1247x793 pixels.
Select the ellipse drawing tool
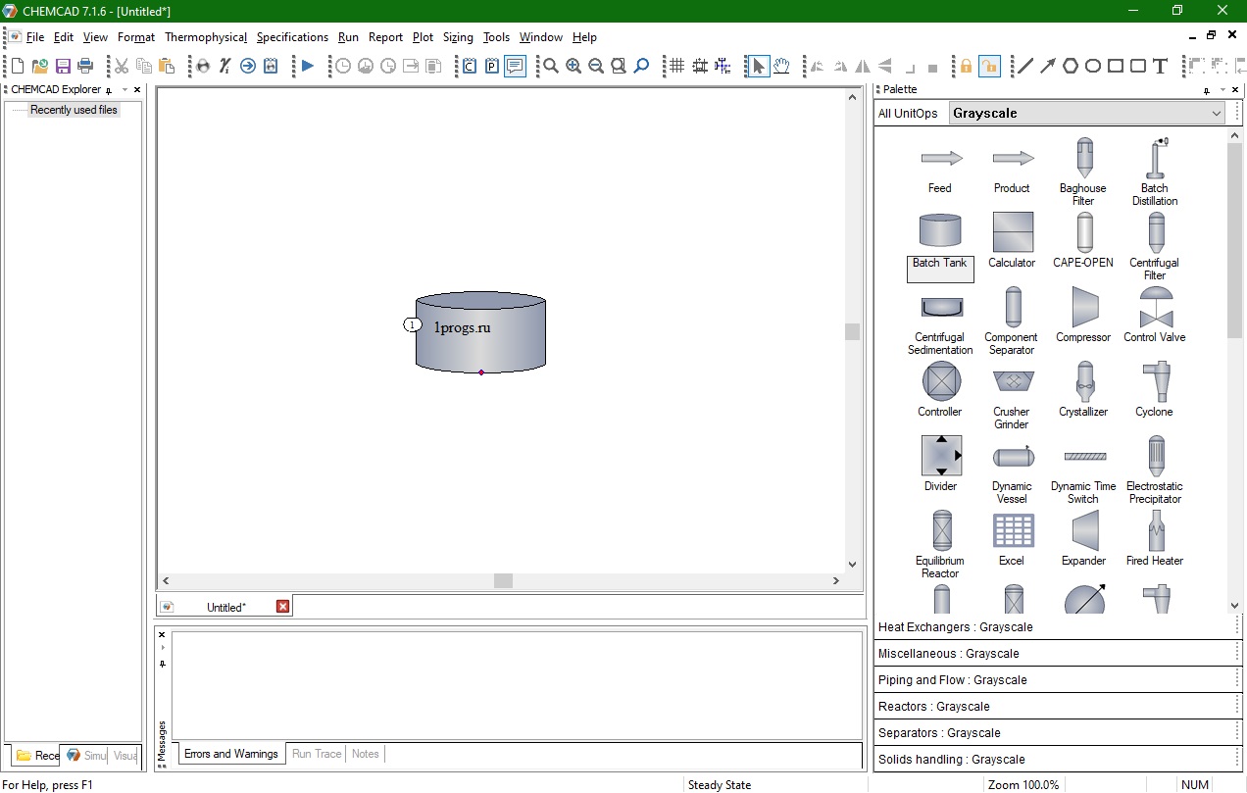(x=1092, y=66)
